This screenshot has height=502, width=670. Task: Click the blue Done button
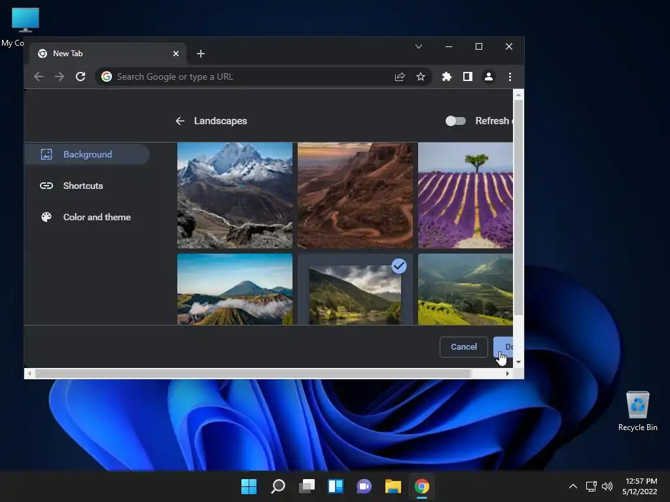click(x=503, y=347)
